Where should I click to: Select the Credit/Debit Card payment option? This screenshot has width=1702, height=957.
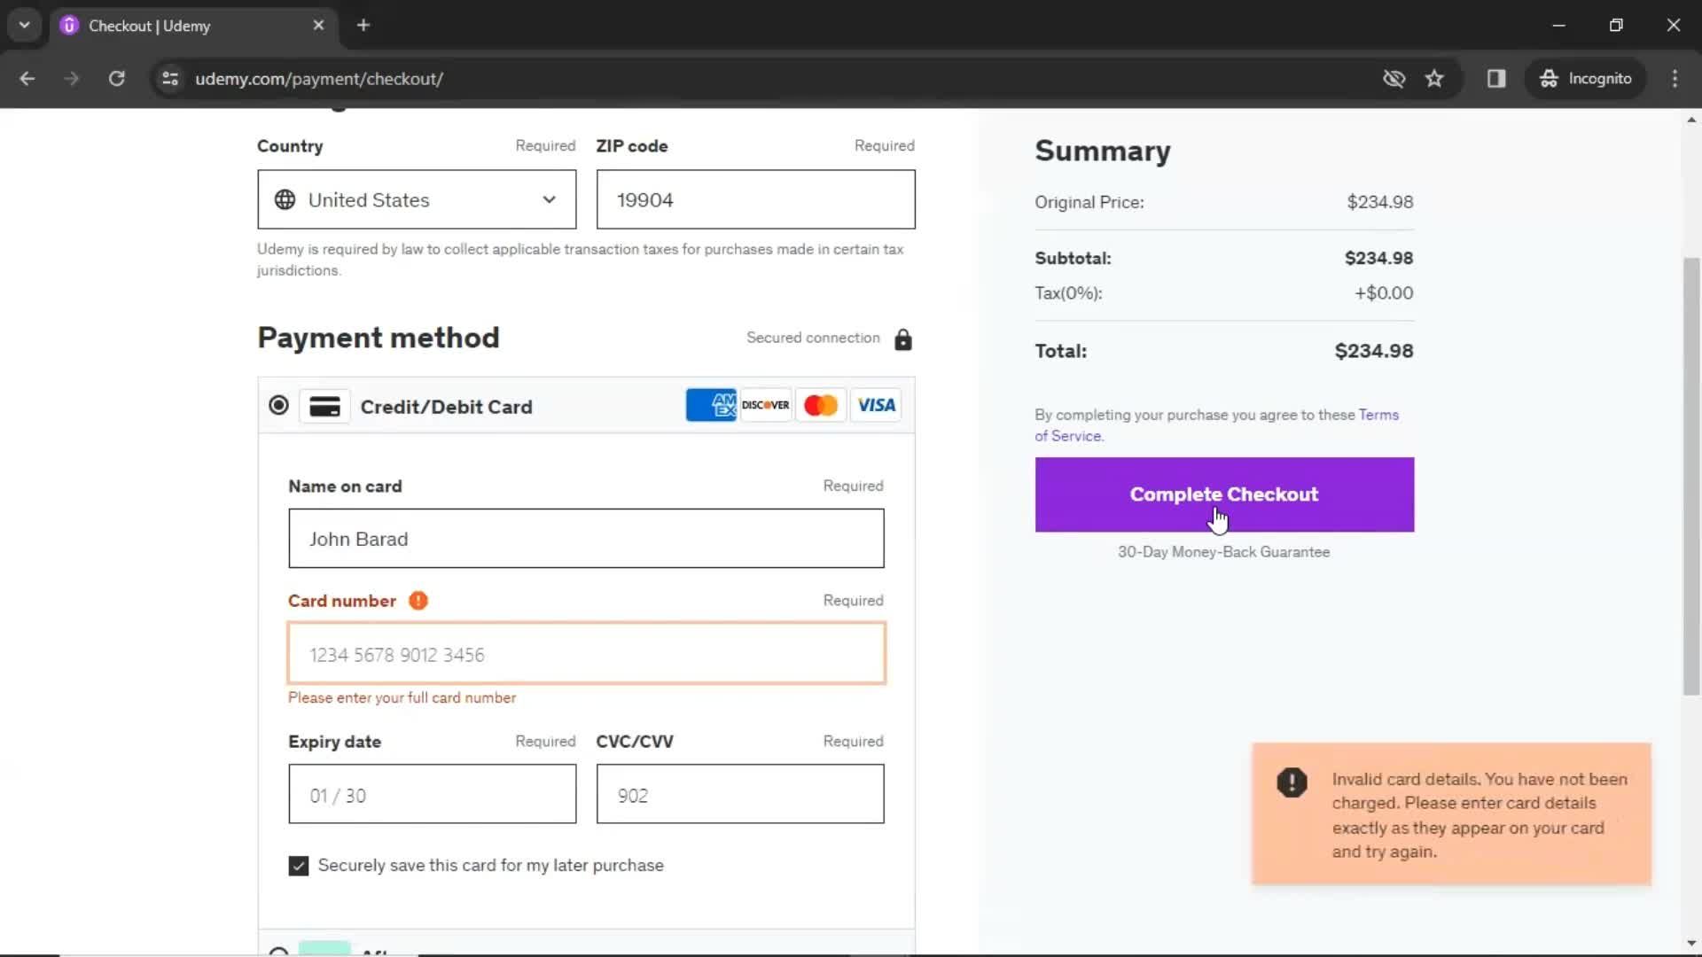[278, 406]
